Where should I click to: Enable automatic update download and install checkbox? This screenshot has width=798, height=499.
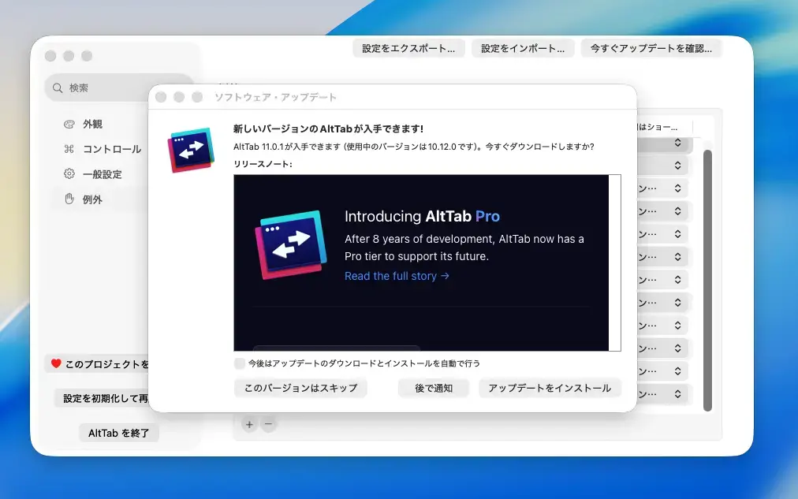point(239,363)
